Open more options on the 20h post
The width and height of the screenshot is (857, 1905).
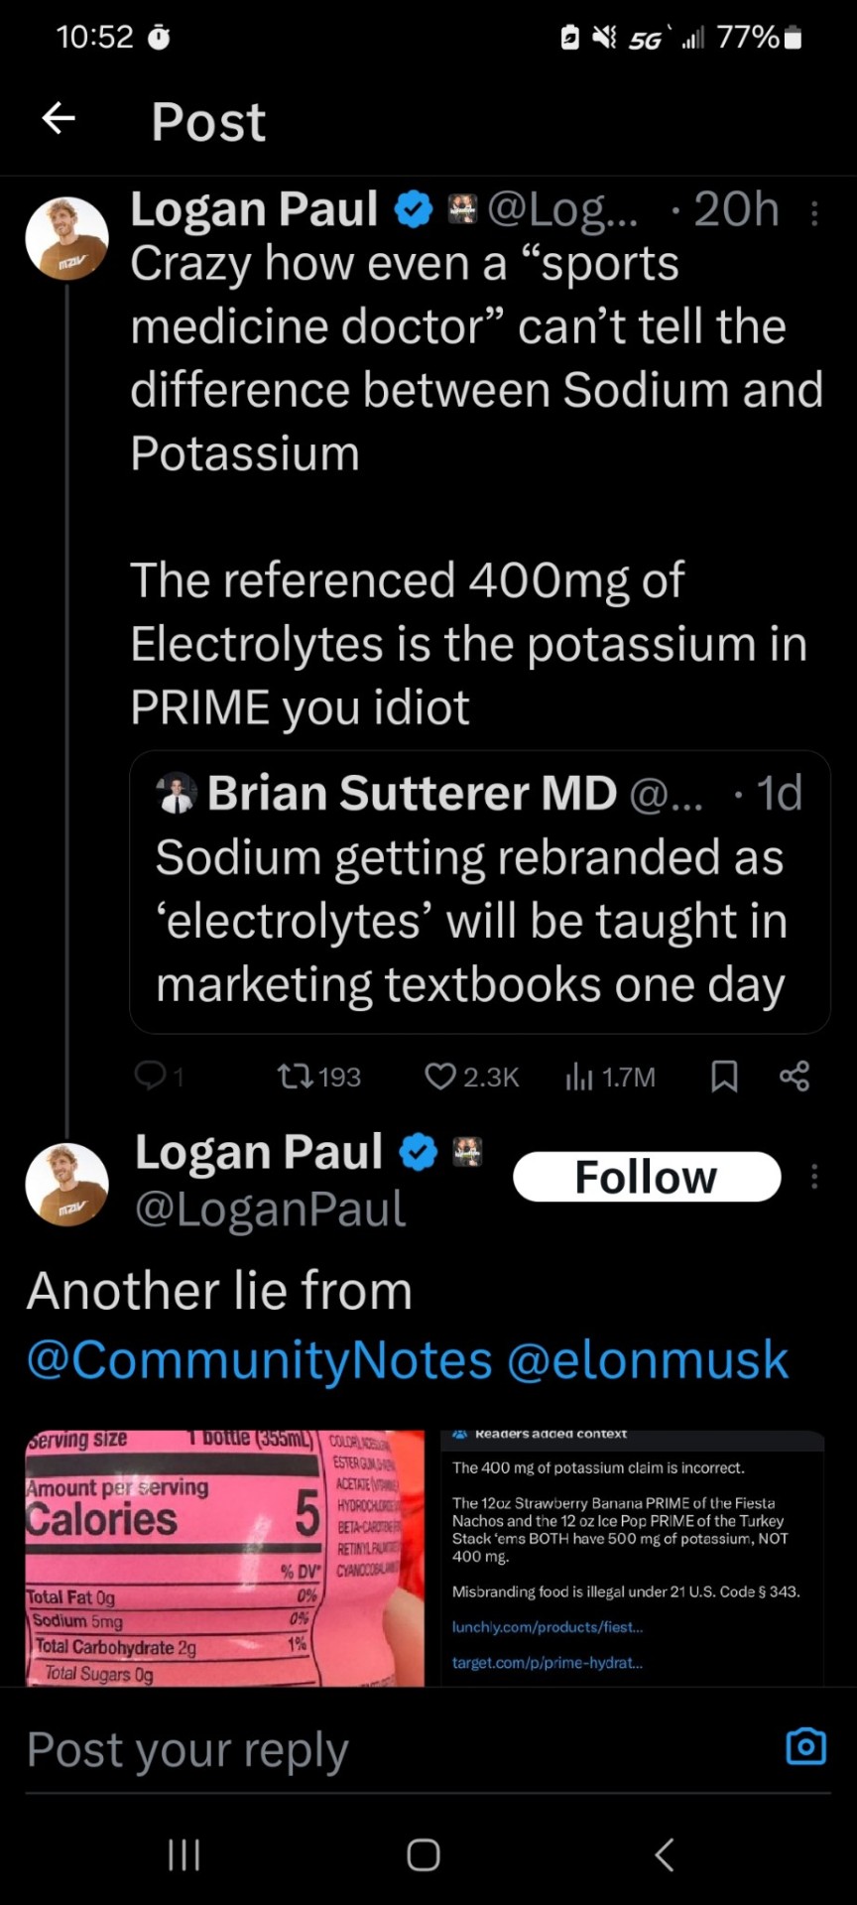coord(814,213)
